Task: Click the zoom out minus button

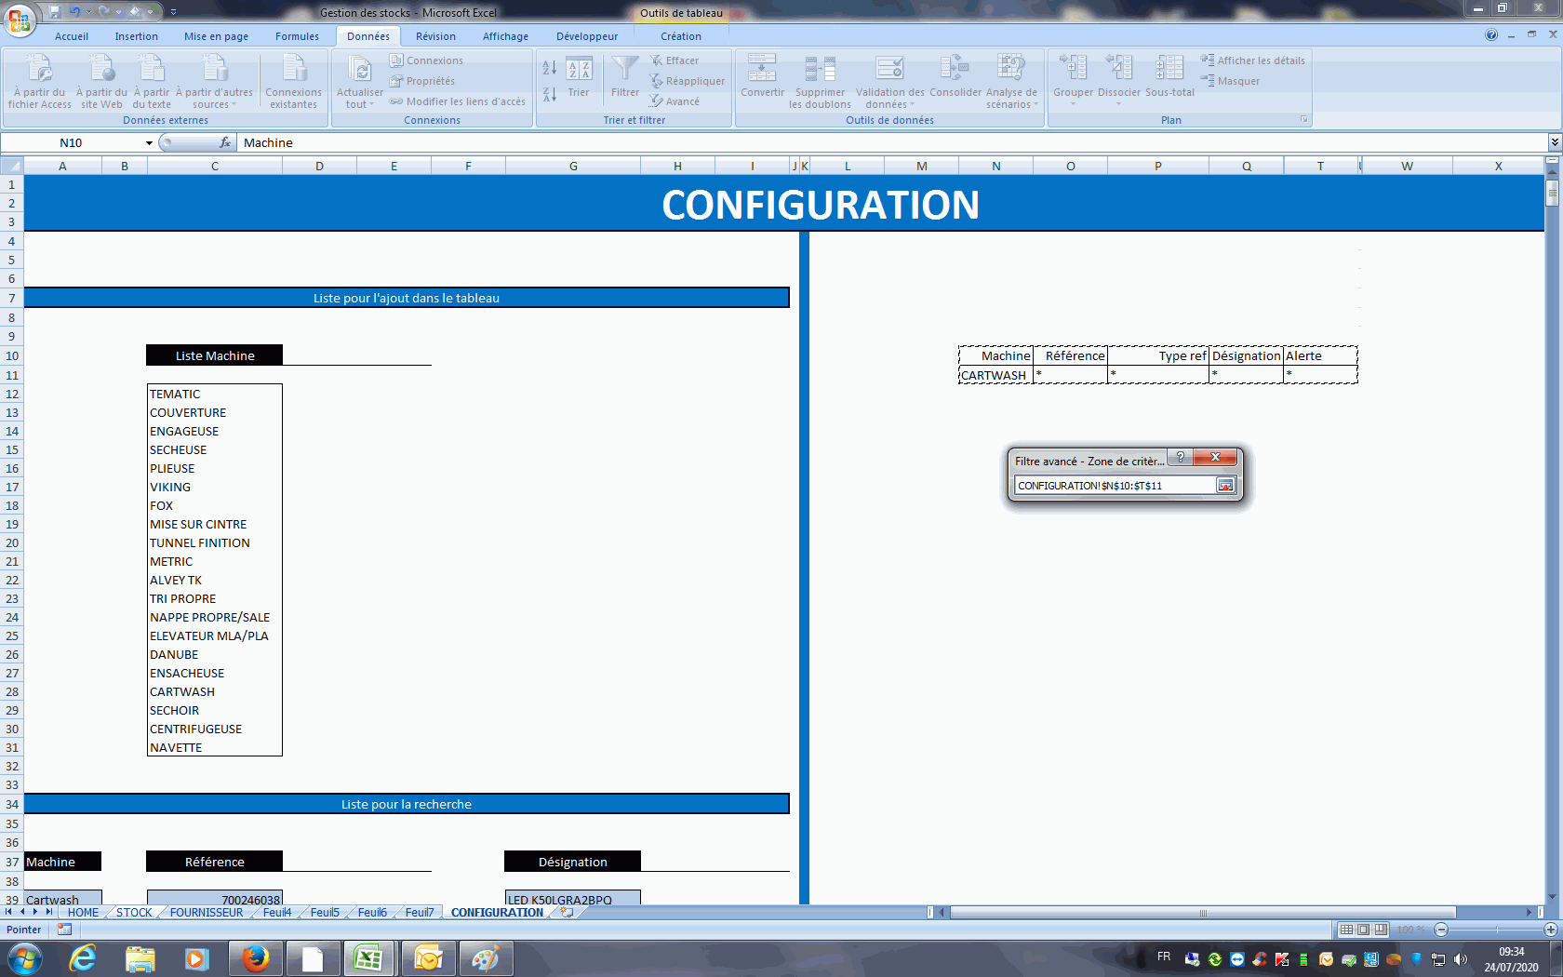Action: click(x=1441, y=930)
